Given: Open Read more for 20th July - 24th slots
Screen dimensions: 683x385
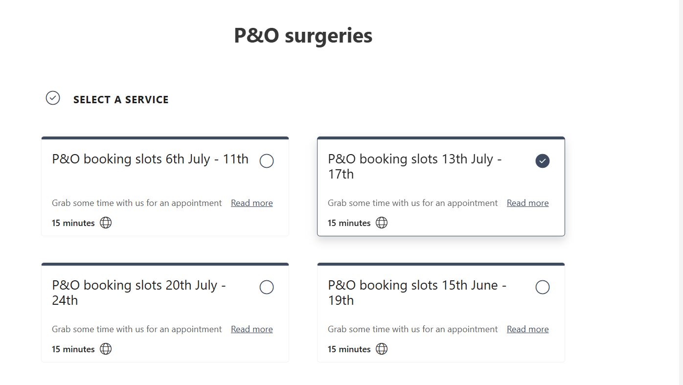Looking at the screenshot, I should [x=252, y=329].
